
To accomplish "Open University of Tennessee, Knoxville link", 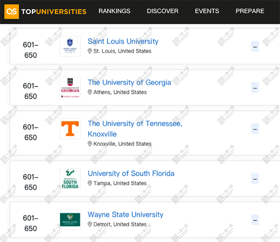I will (135, 129).
